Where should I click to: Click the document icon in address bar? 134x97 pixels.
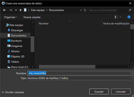coord(25,10)
